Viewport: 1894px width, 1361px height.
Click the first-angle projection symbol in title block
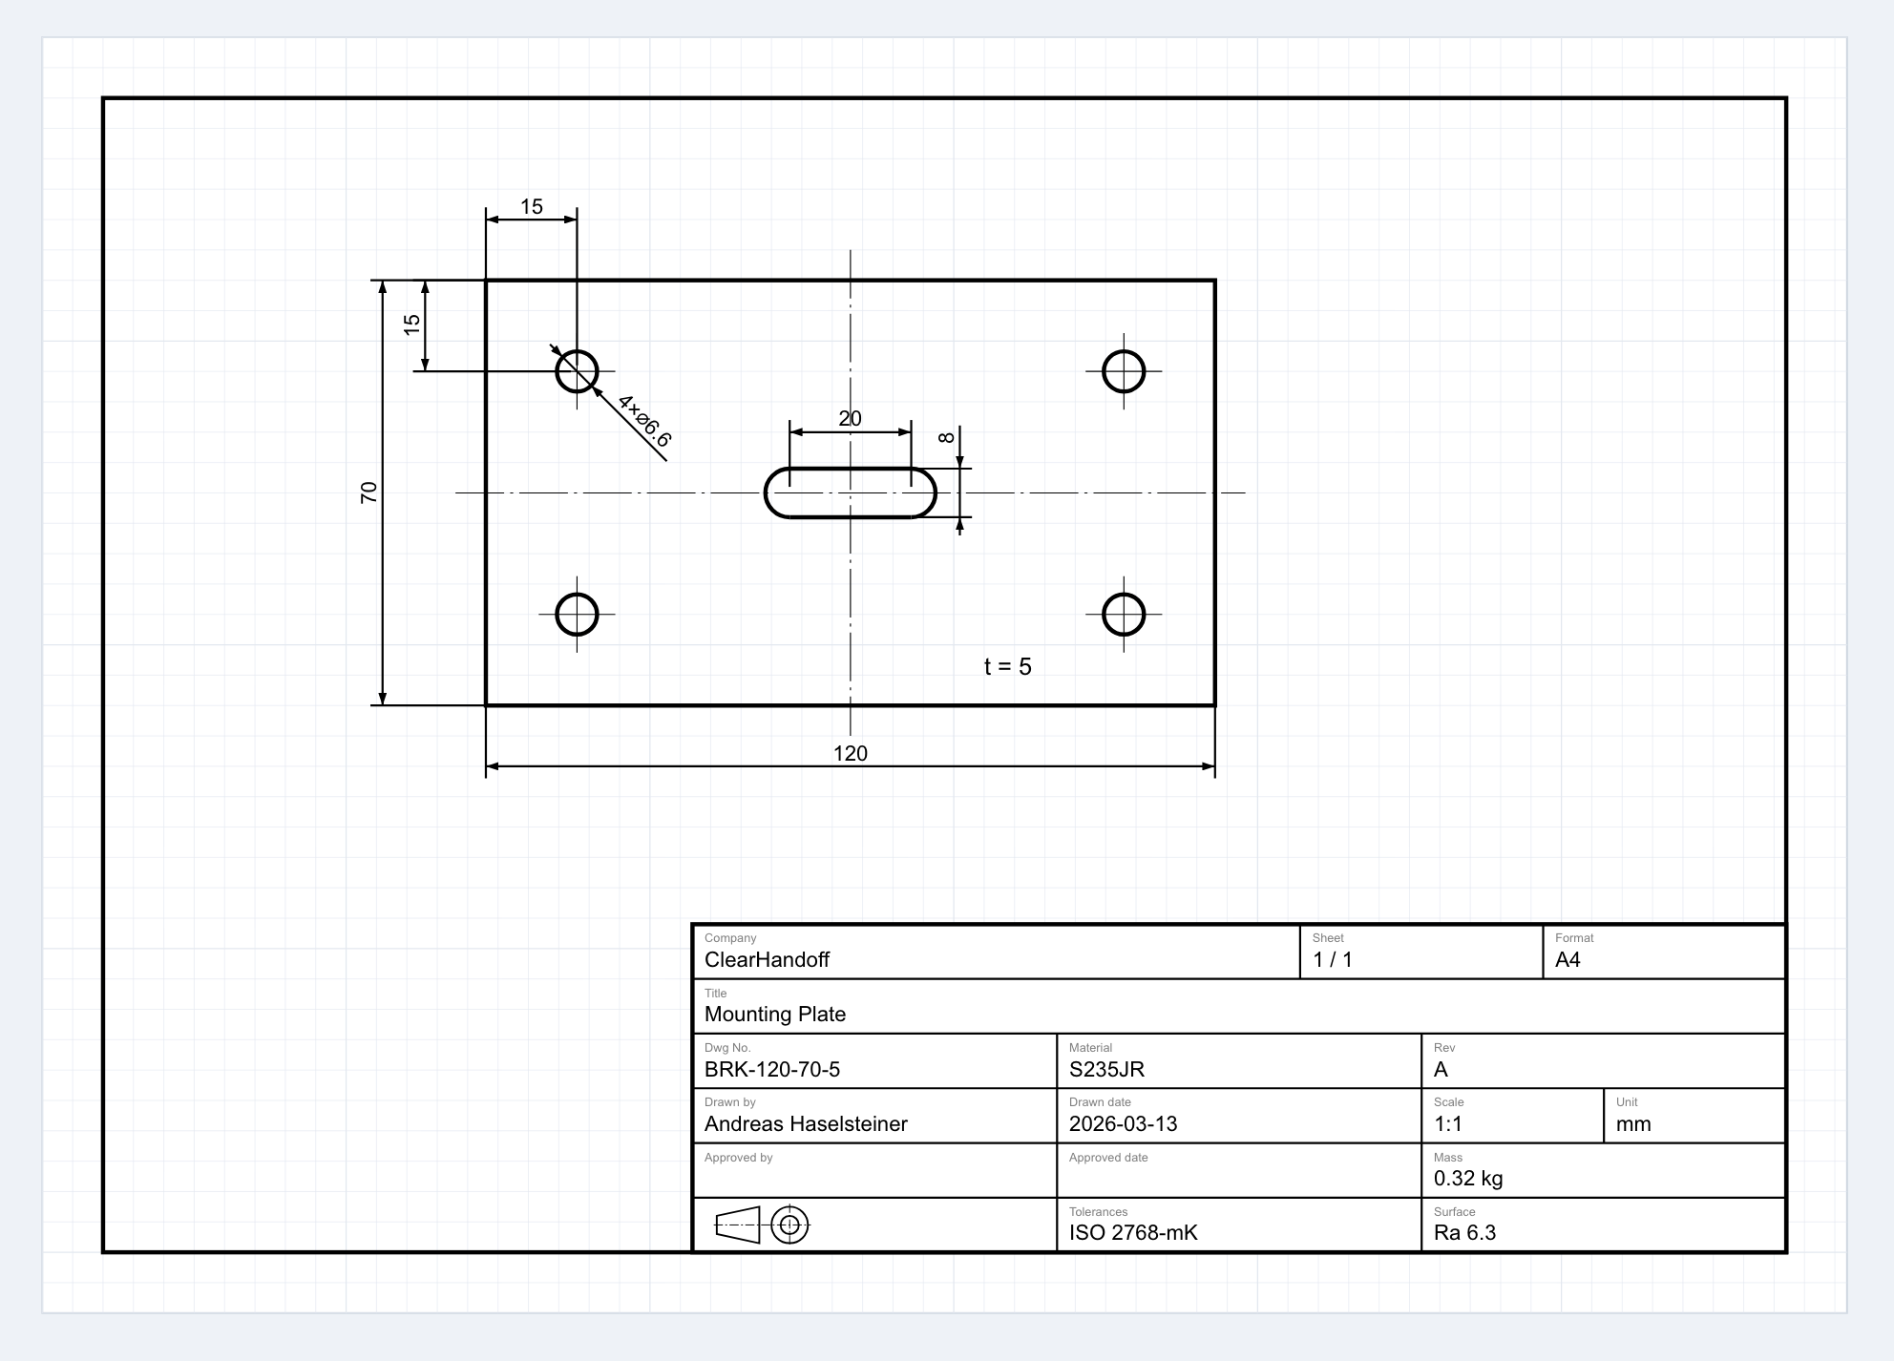762,1225
